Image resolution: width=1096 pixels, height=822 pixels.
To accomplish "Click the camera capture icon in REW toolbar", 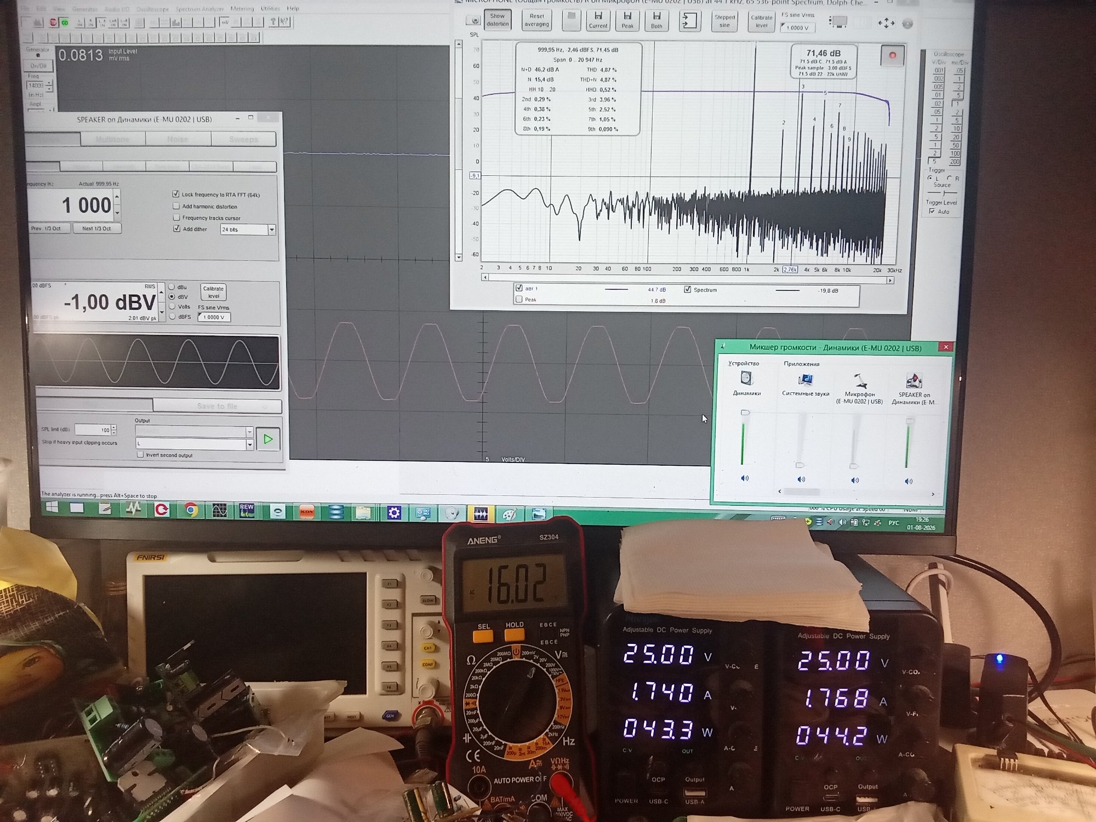I will pos(474,21).
